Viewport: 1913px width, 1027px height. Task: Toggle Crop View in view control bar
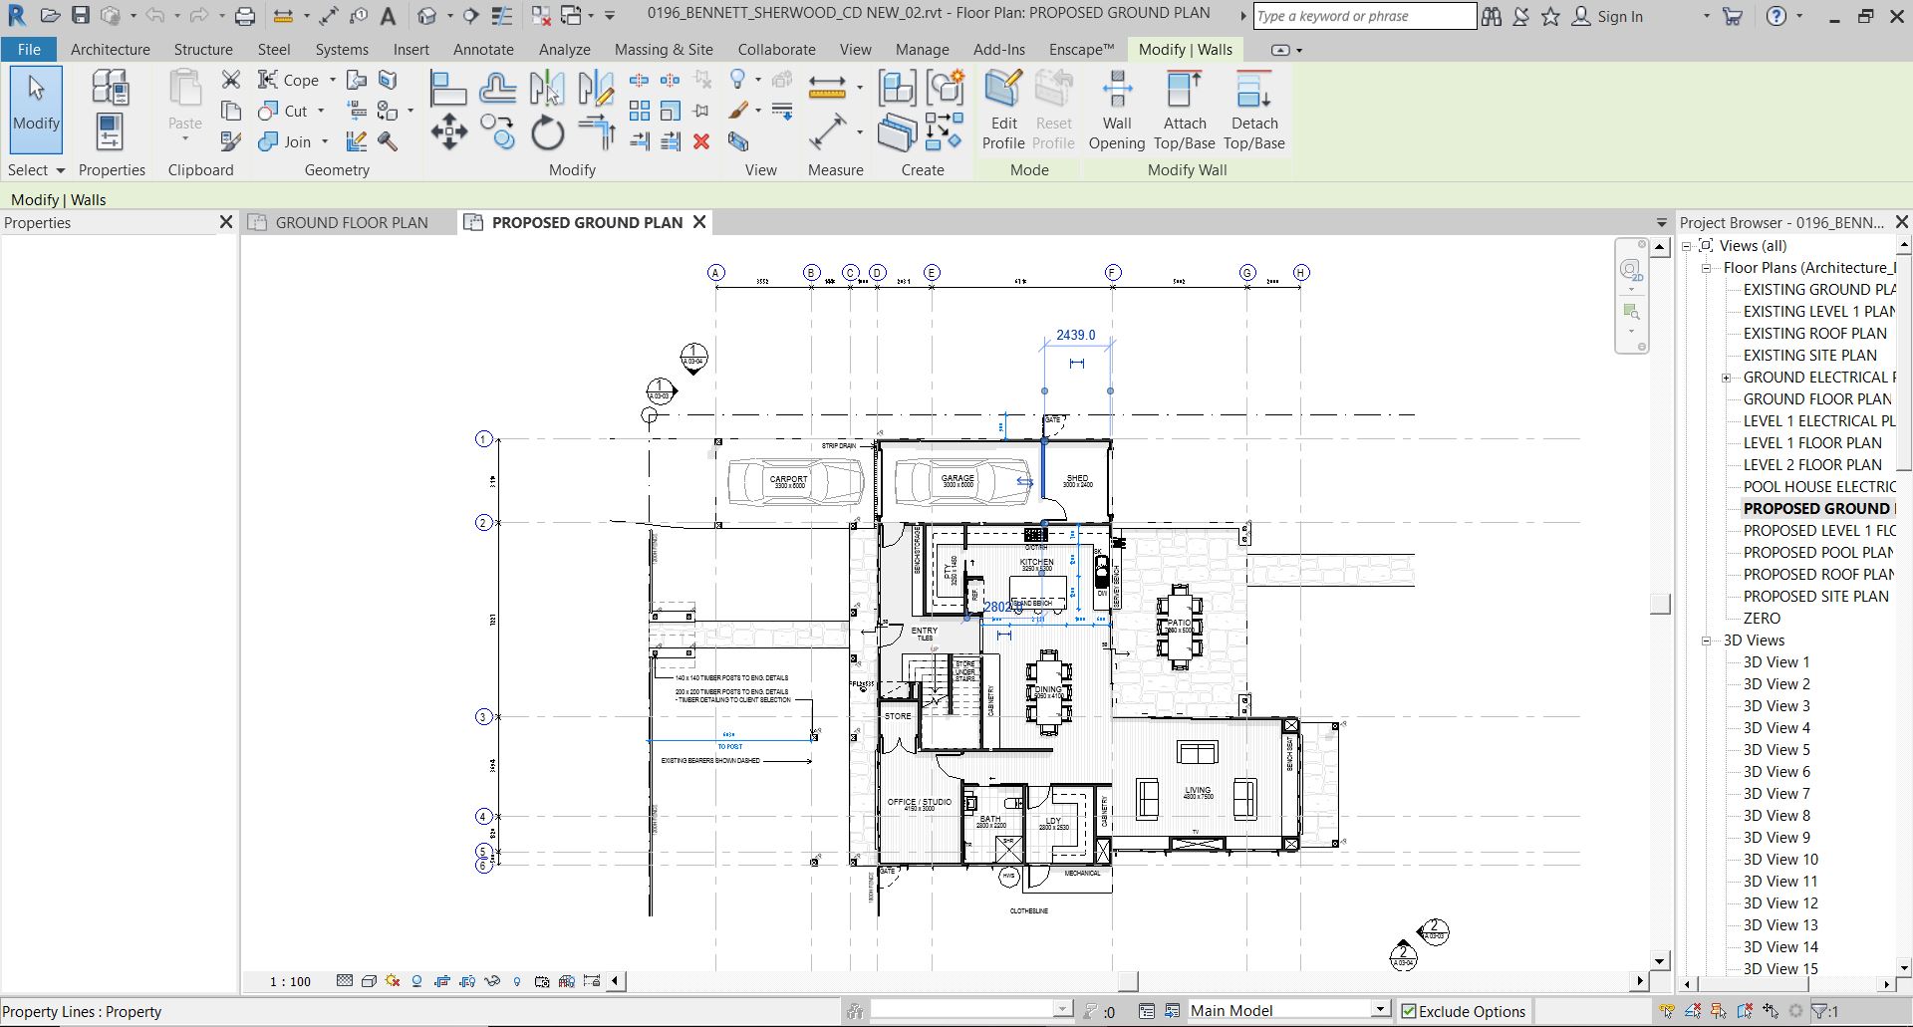point(442,981)
